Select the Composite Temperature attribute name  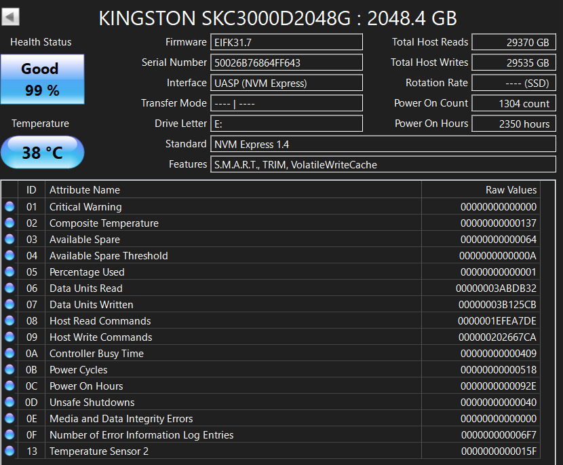coord(104,223)
